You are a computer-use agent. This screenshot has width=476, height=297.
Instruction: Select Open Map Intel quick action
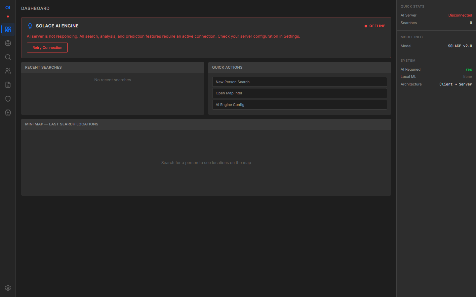pos(299,93)
